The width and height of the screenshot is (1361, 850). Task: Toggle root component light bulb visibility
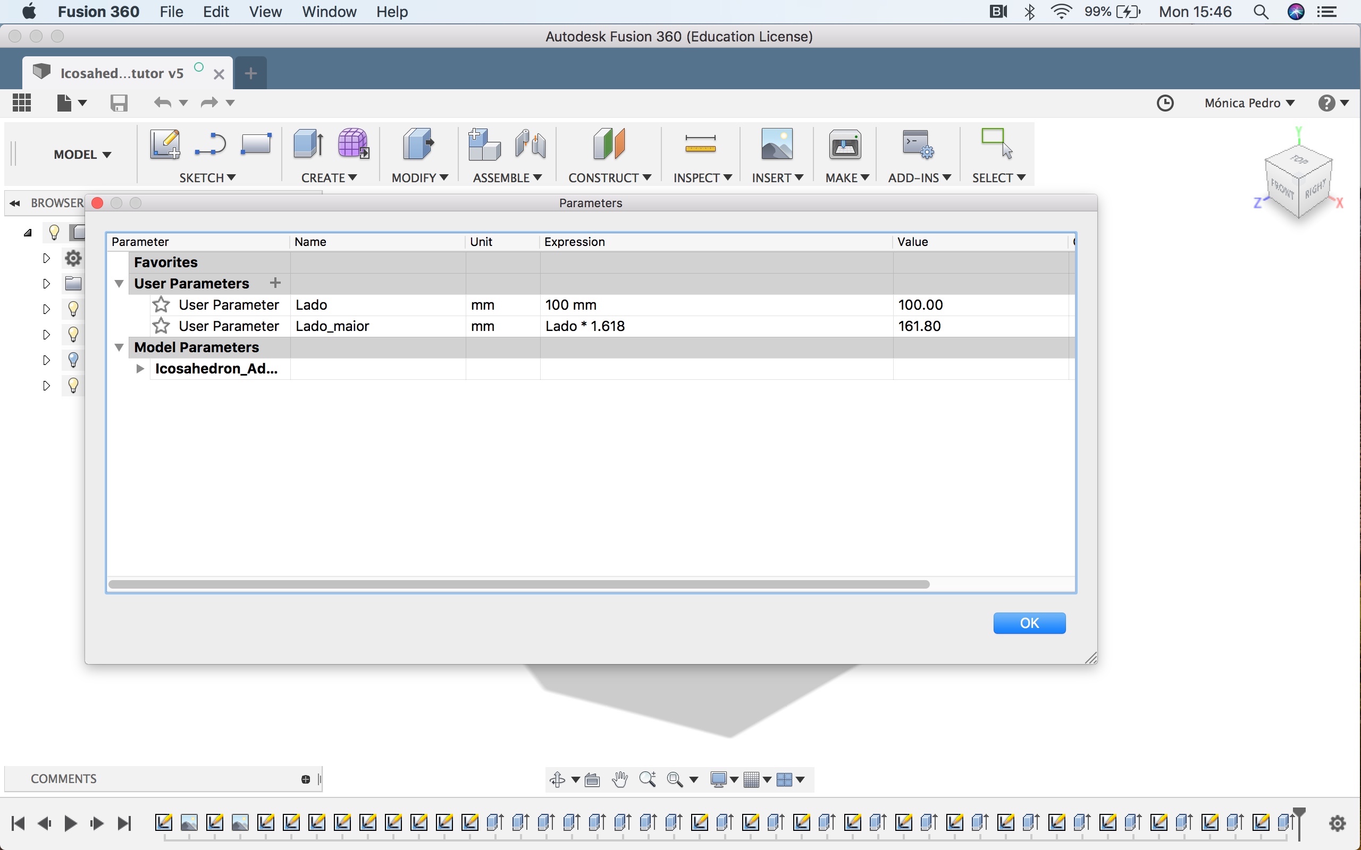tap(54, 232)
